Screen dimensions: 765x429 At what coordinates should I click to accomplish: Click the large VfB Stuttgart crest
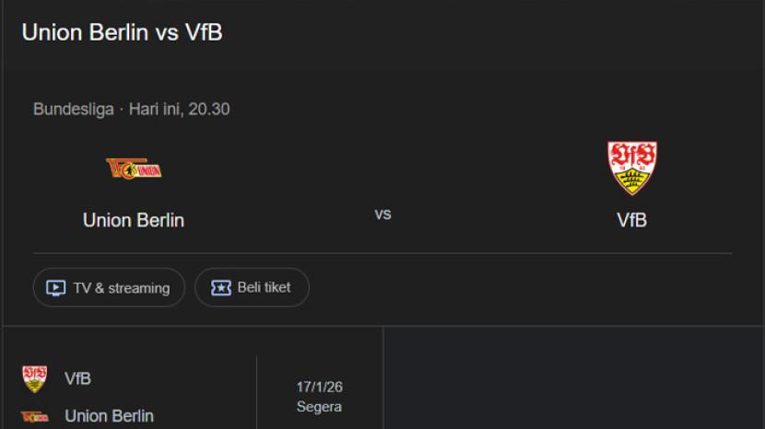tap(632, 168)
